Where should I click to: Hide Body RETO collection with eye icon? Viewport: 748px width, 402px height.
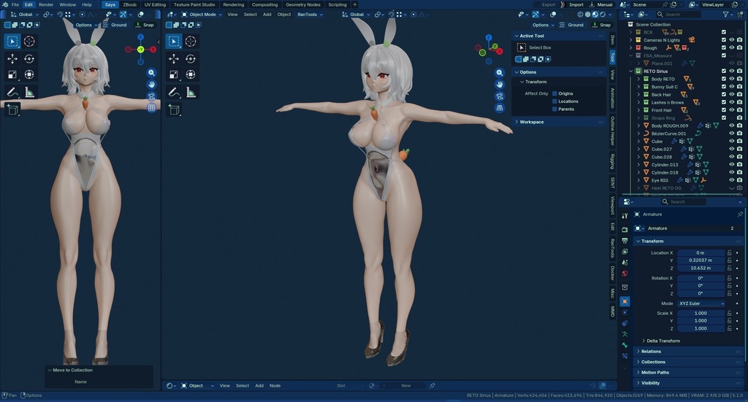pyautogui.click(x=732, y=79)
